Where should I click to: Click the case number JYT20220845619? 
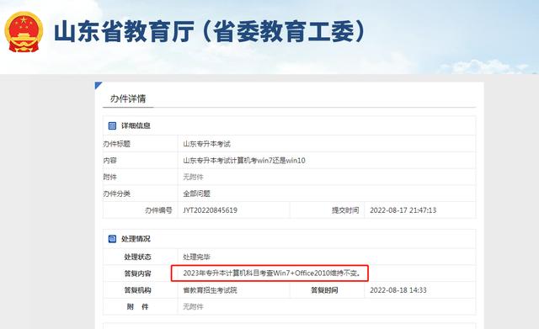tap(210, 210)
